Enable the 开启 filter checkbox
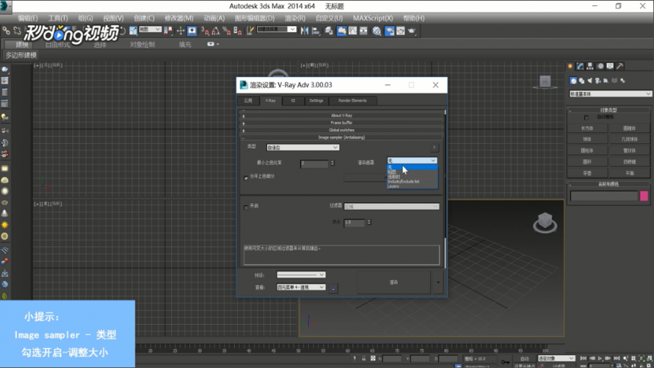 (x=246, y=207)
